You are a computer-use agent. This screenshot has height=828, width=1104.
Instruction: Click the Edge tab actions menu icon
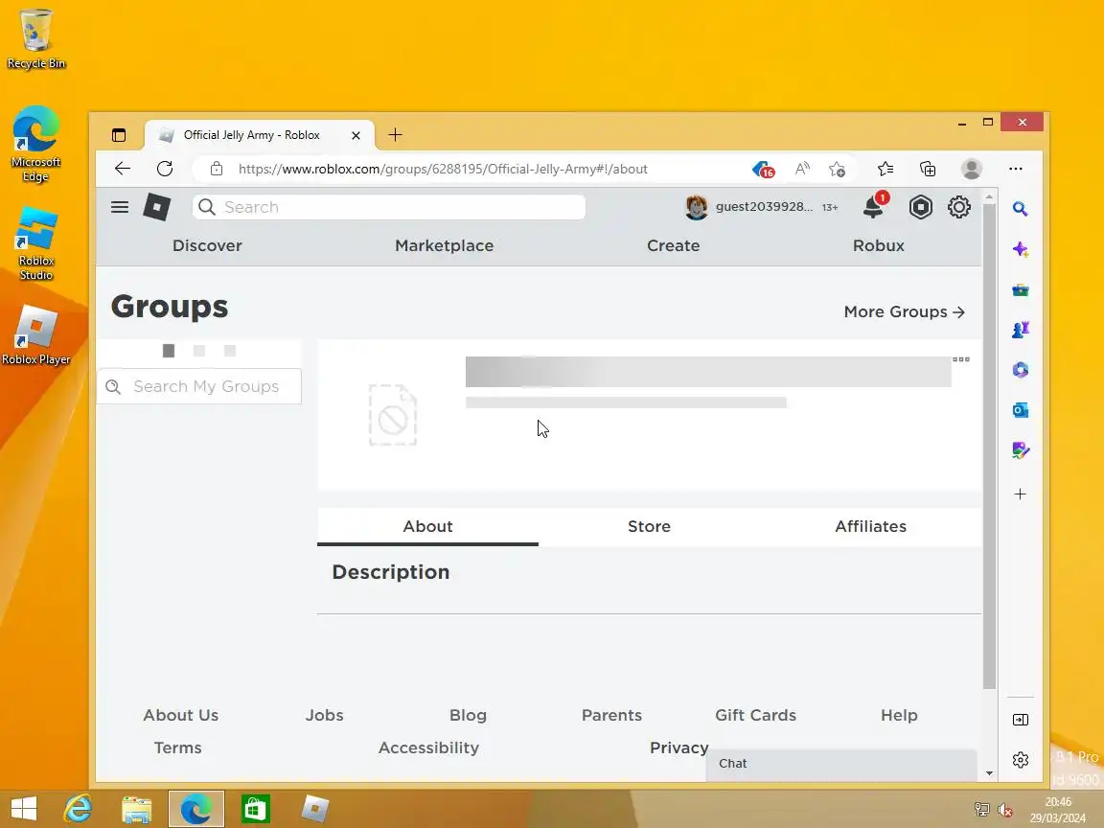[x=119, y=135]
